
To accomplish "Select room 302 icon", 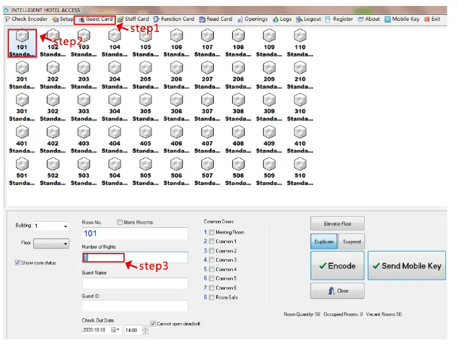I will tap(53, 100).
